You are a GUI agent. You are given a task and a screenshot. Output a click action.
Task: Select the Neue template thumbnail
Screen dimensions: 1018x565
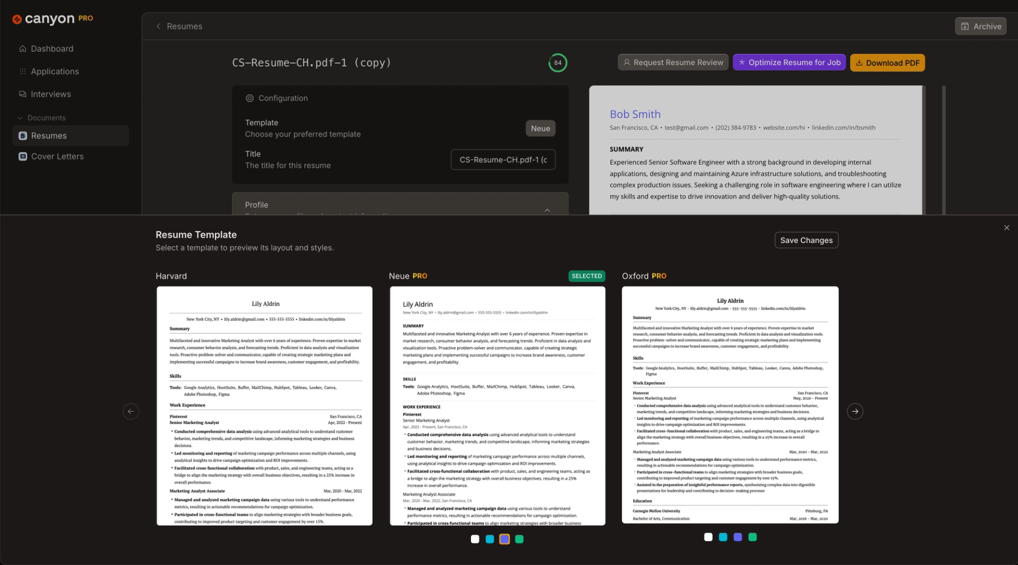497,406
